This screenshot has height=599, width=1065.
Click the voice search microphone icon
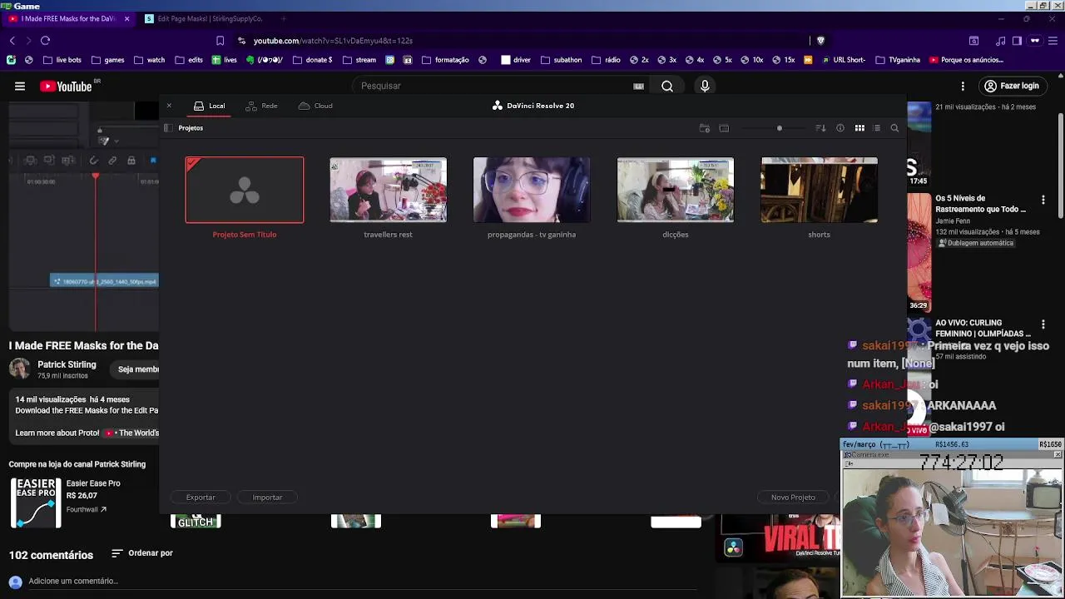click(x=705, y=86)
